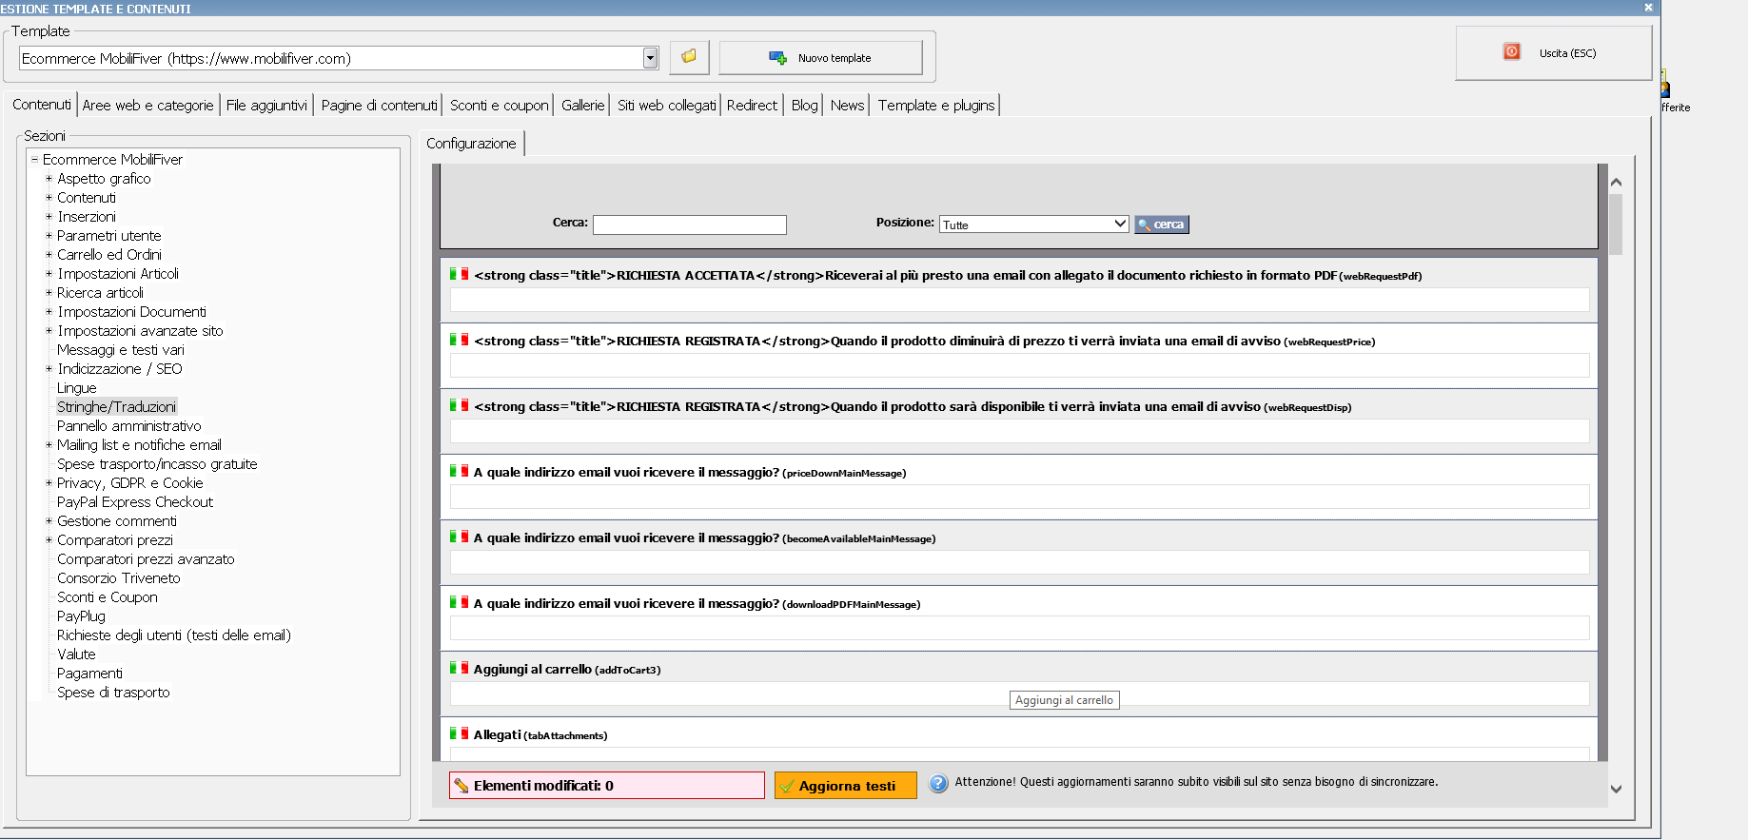Expand the Ricerca articoli node
Screen dimensions: 1748x840
49,293
